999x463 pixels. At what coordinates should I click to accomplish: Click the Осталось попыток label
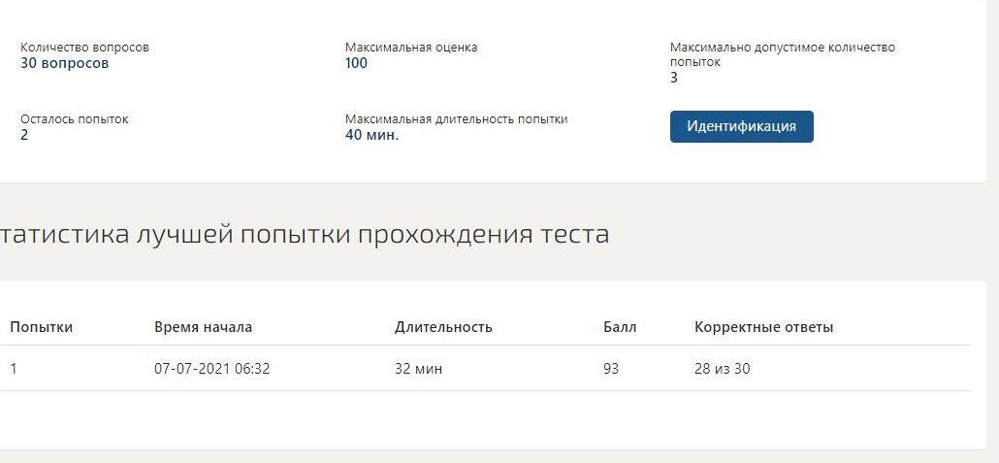pos(75,119)
